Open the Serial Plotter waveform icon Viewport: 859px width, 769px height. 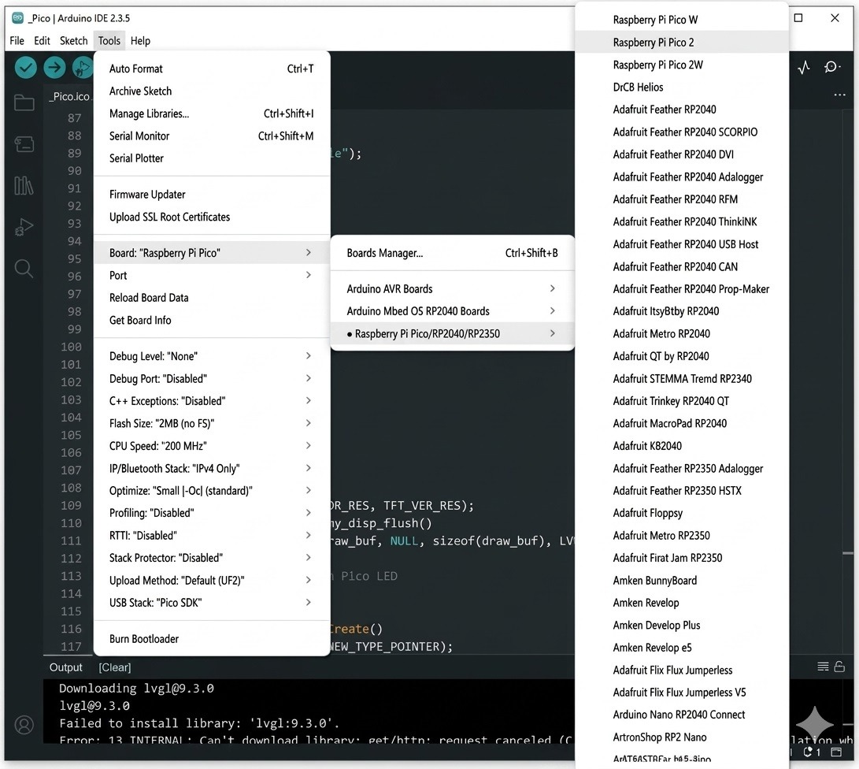point(804,68)
